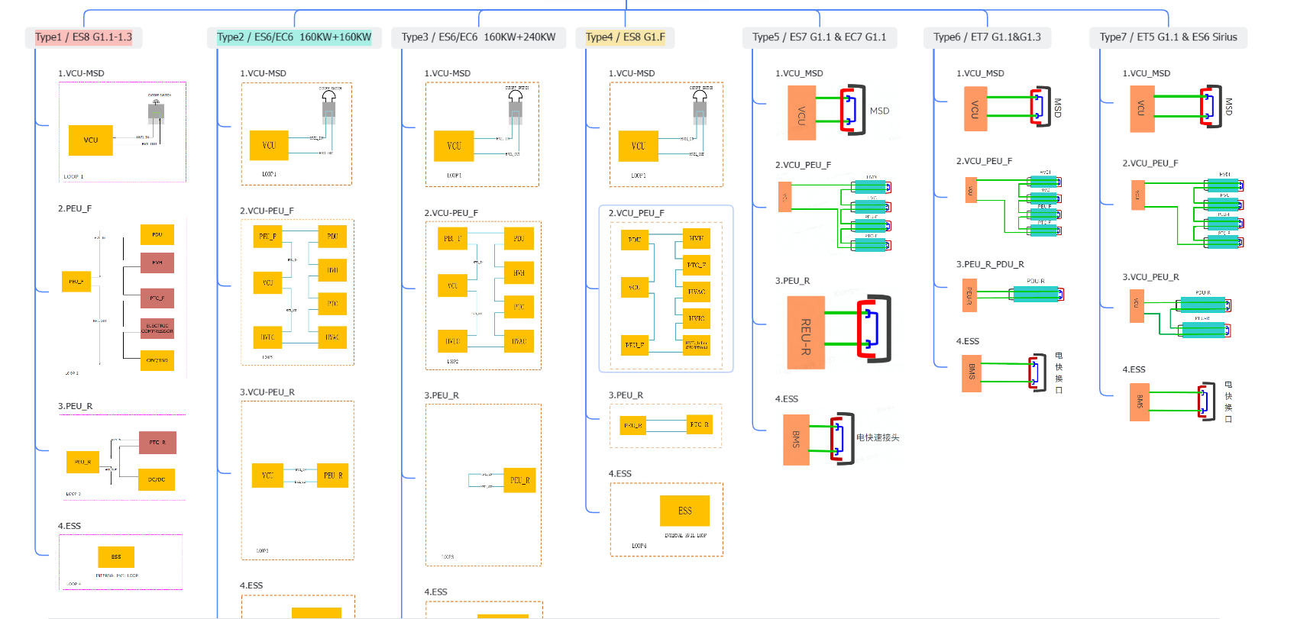
Task: Open Type3 VCU-MSD diagram thumbnail
Action: pos(482,134)
